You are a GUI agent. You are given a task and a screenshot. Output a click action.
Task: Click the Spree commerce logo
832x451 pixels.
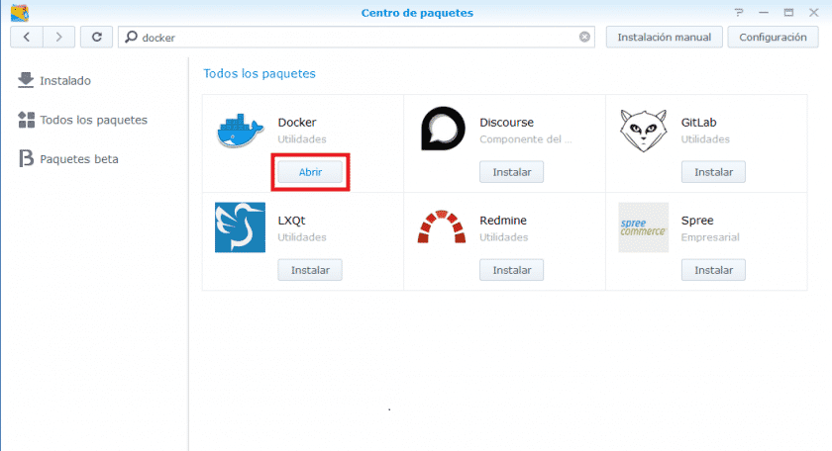[643, 227]
